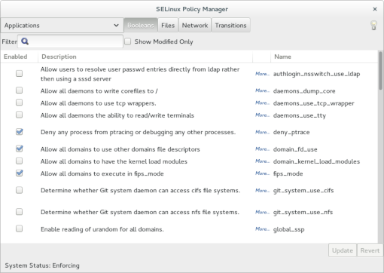Click the magnifier icon in Filter field
The width and height of the screenshot is (384, 273).
tap(25, 41)
